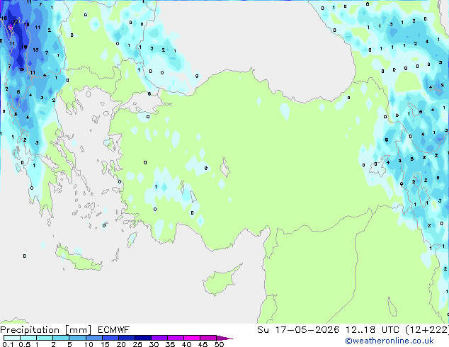Screen dimensions: 449x347
Task: Click the '25' legend scale label
Action: point(137,344)
